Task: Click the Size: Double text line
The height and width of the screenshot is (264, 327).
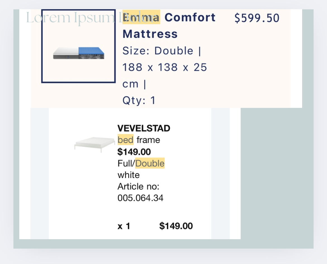Action: click(x=162, y=51)
